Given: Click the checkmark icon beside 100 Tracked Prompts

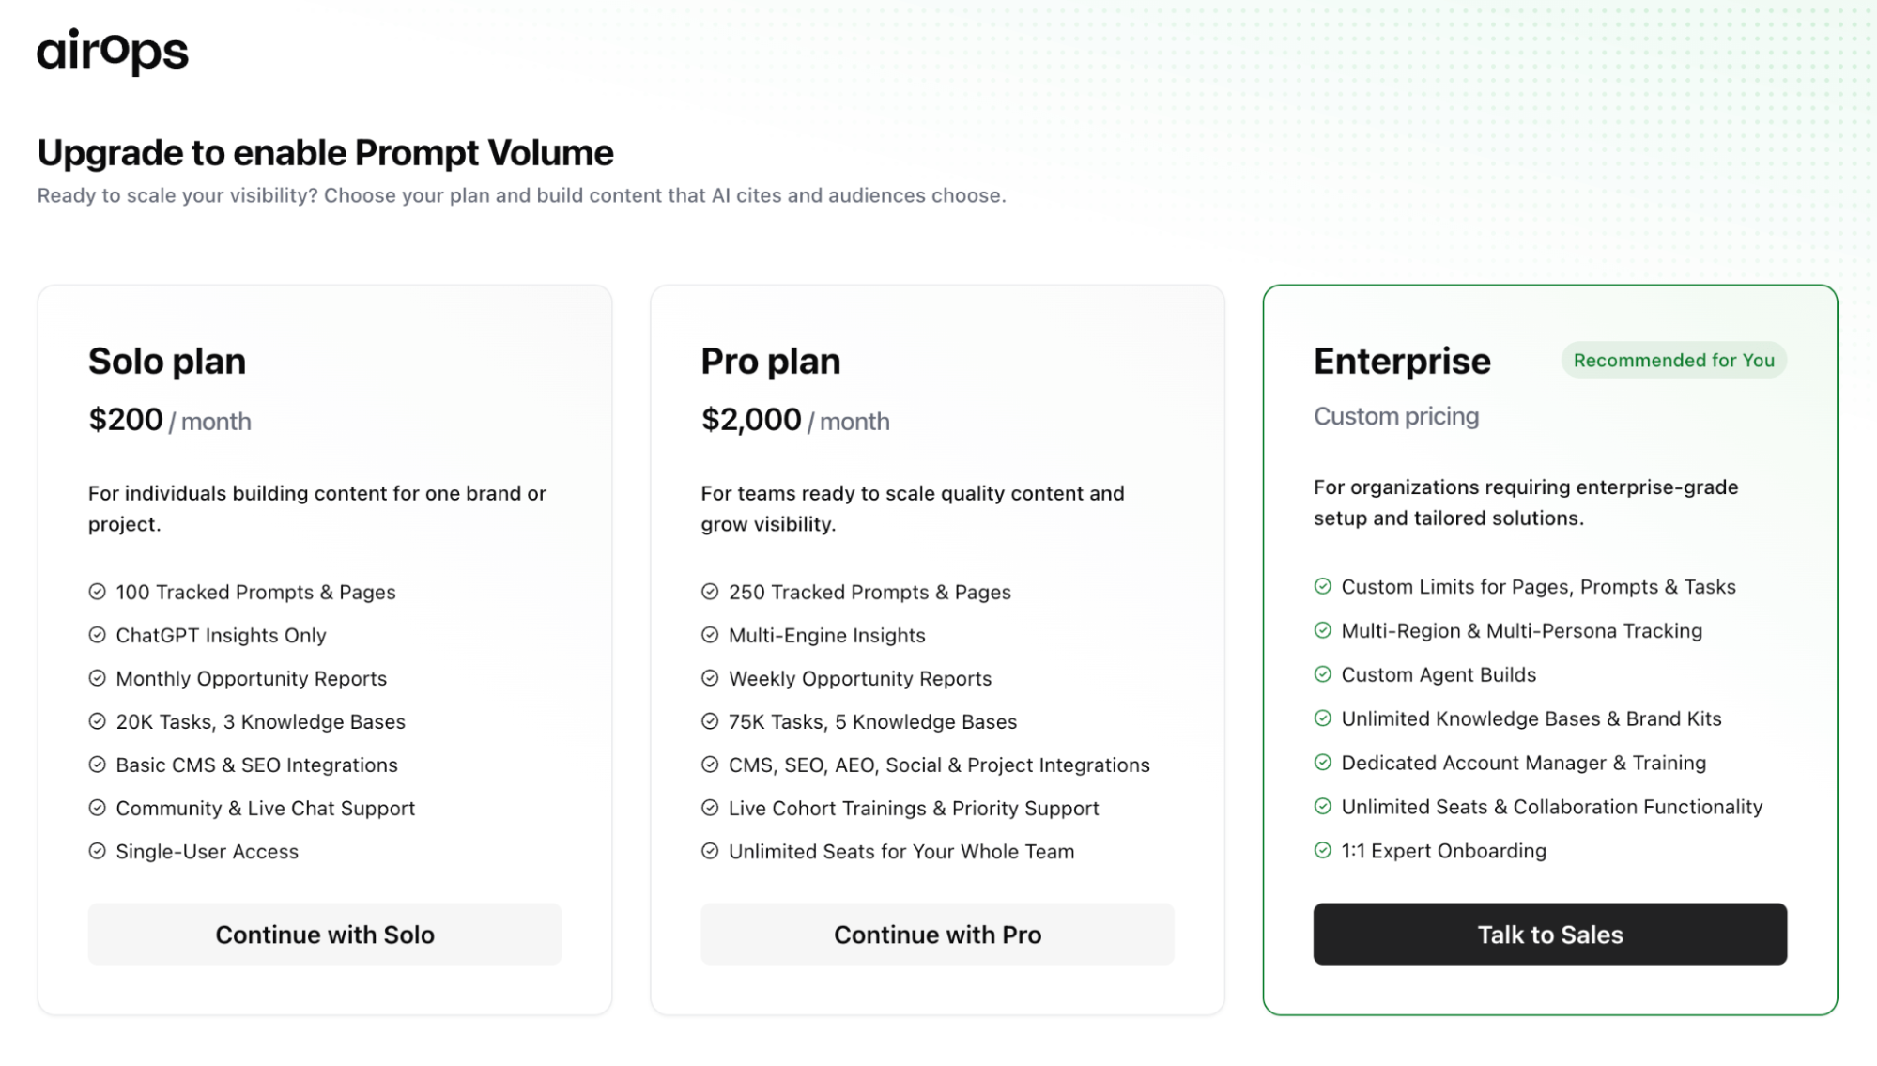Looking at the screenshot, I should [97, 592].
